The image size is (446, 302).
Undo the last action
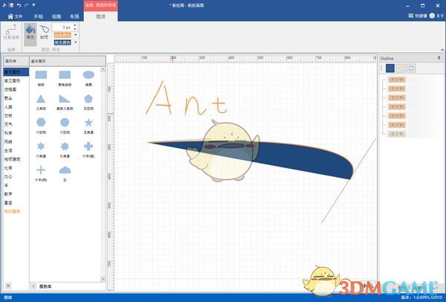pos(19,5)
